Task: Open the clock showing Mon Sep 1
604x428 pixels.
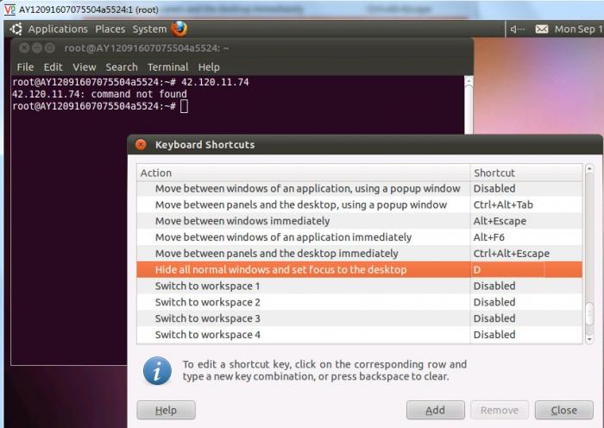Action: pos(578,29)
